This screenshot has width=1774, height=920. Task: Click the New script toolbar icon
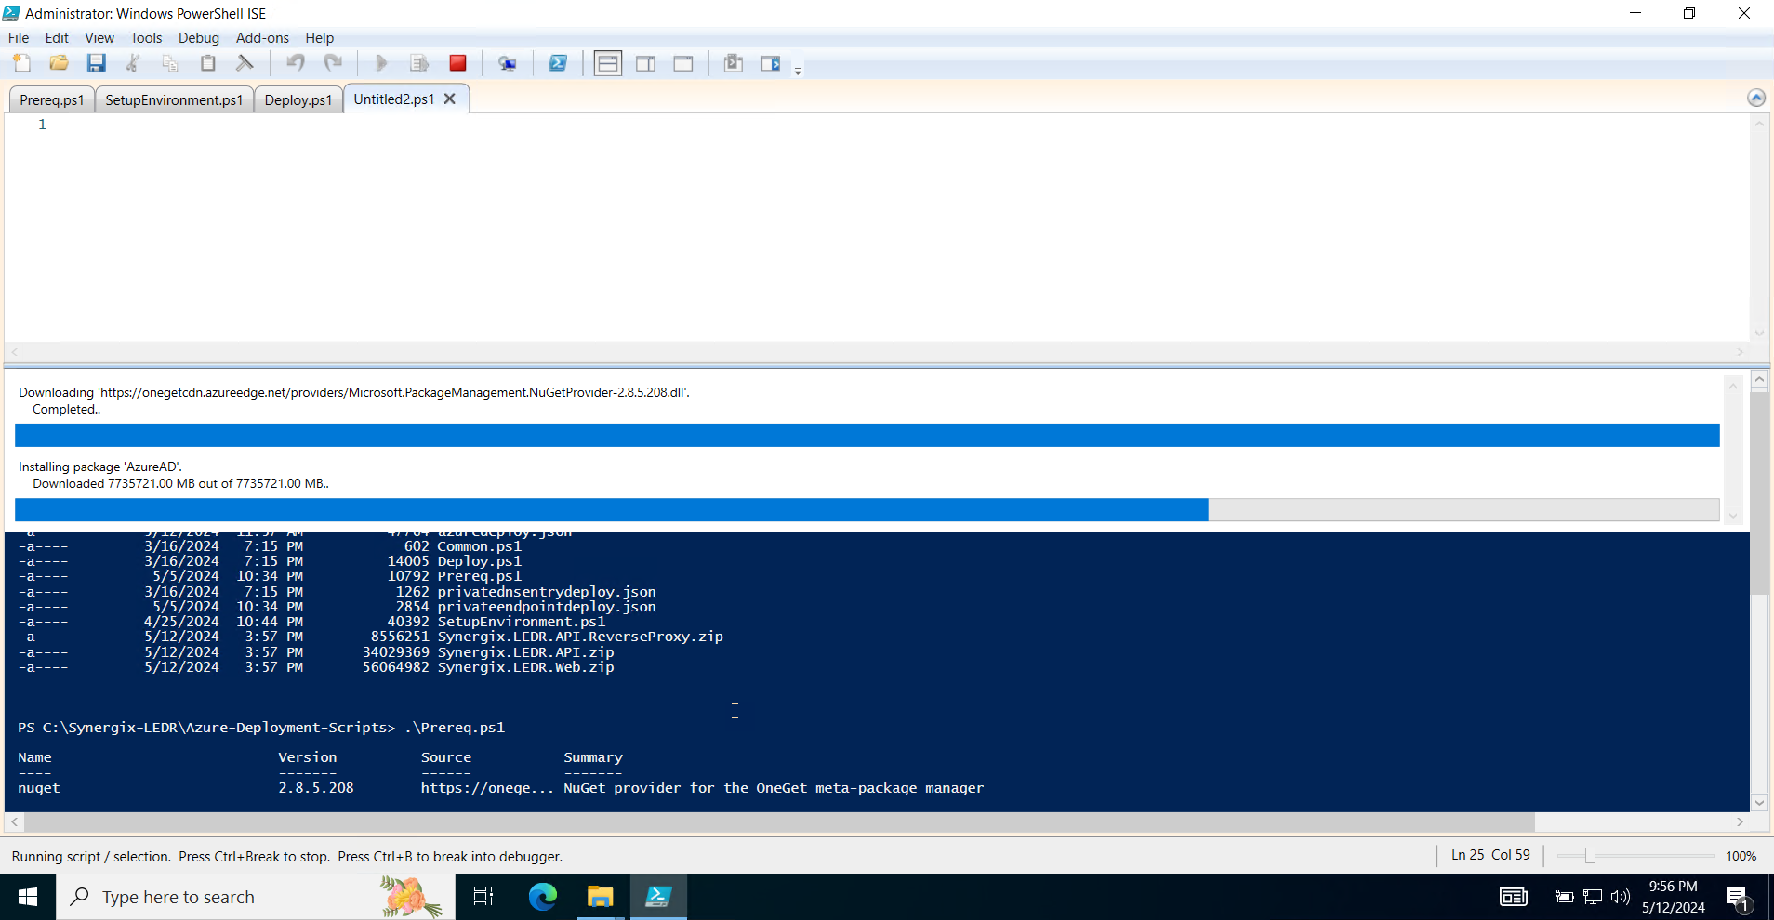(22, 63)
